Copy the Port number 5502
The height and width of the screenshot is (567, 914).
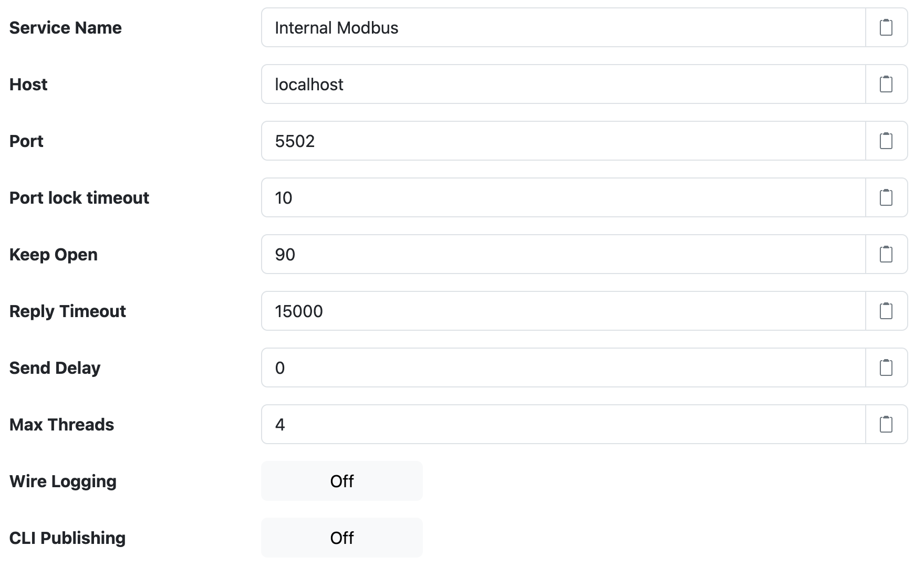click(x=886, y=141)
